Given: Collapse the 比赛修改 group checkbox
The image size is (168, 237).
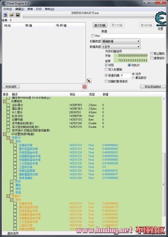Looking at the screenshot, I should [5, 101].
